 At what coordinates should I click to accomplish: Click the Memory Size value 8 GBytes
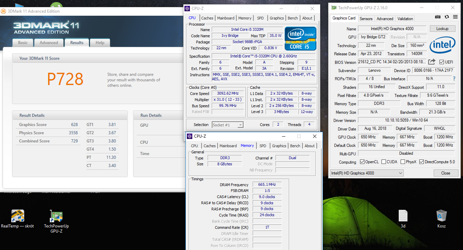coord(224,164)
